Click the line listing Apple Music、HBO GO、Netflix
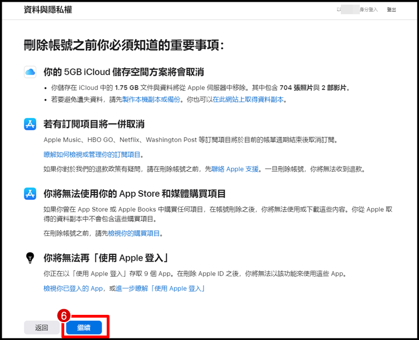This screenshot has width=419, height=340. pos(191,140)
